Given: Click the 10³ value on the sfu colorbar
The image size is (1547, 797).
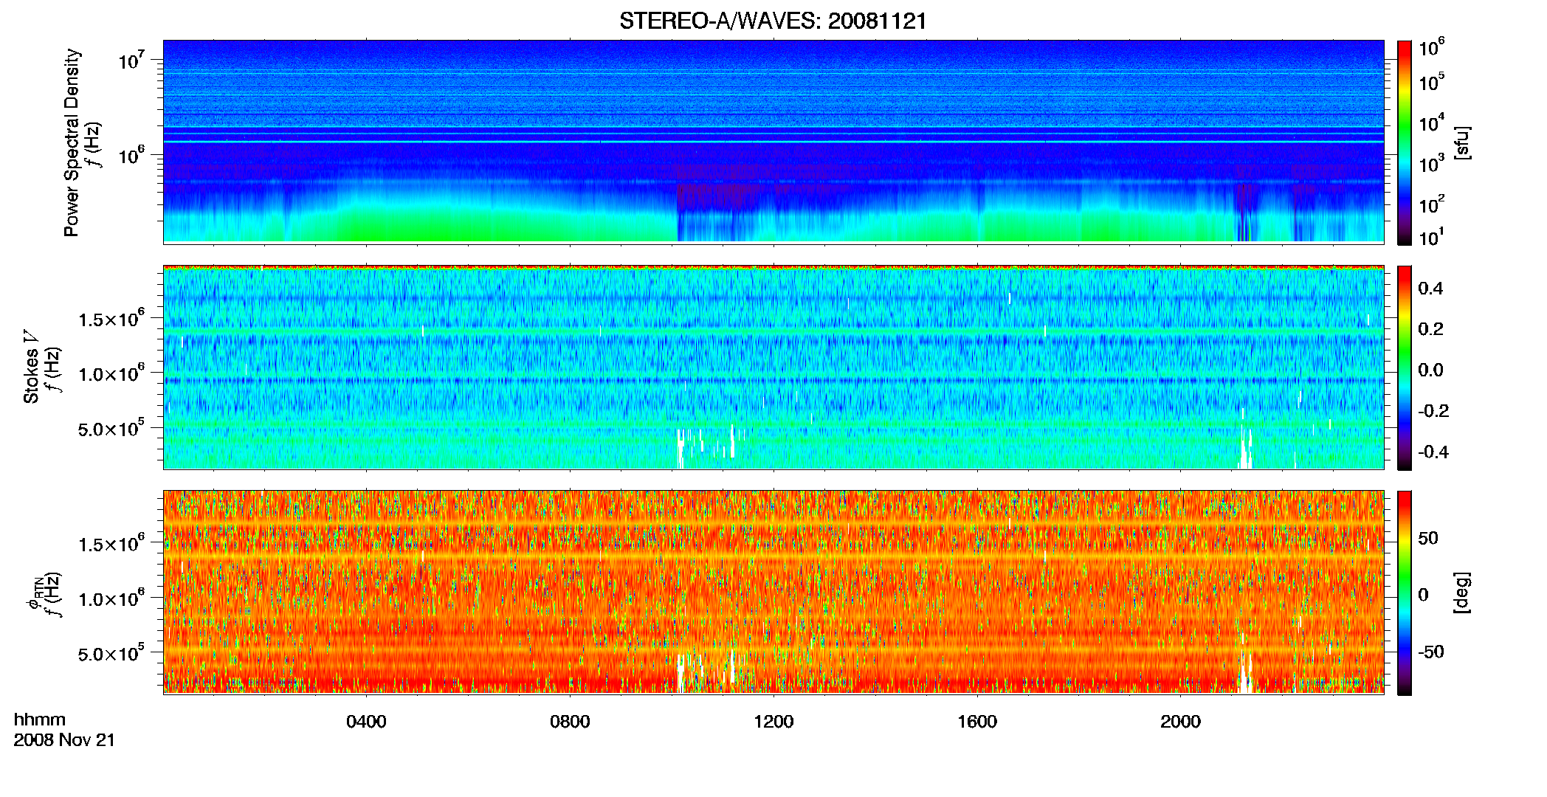Looking at the screenshot, I should tap(1432, 163).
